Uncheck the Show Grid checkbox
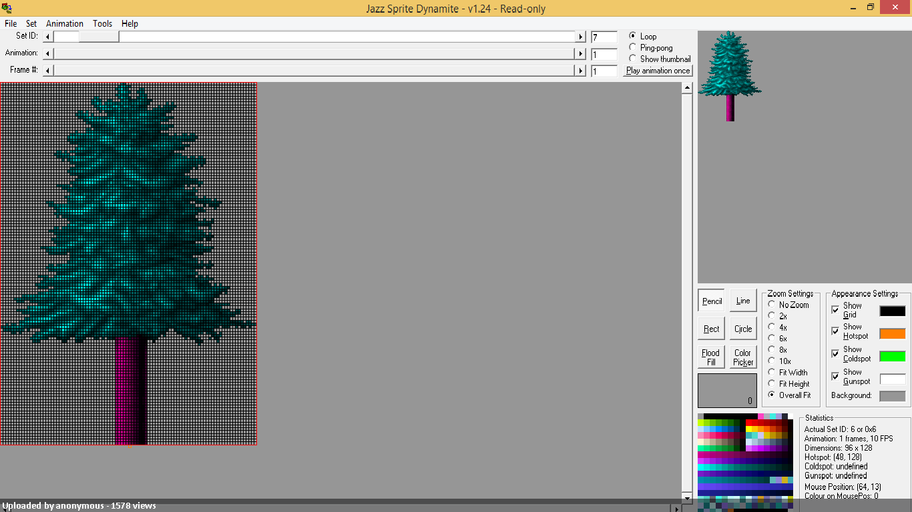The height and width of the screenshot is (512, 912). click(835, 310)
